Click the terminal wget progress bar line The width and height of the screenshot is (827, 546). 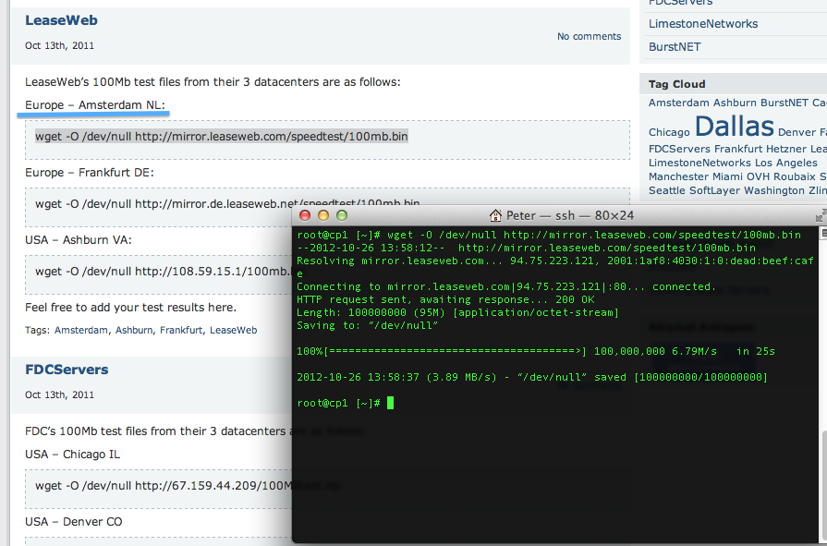535,351
